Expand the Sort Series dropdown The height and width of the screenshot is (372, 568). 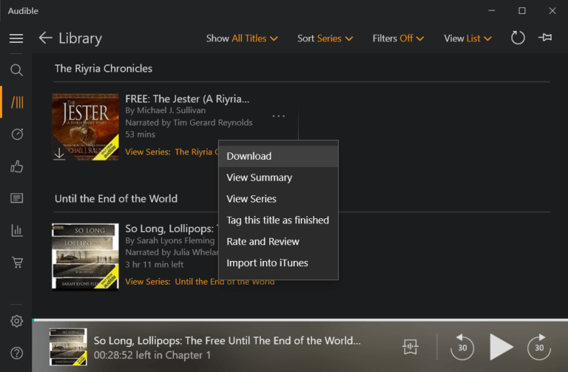[x=325, y=38]
